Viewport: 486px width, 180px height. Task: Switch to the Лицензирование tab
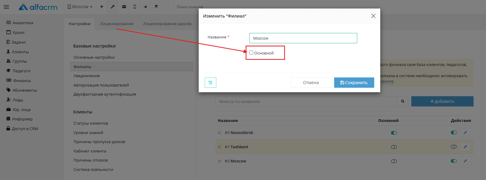[x=117, y=24]
